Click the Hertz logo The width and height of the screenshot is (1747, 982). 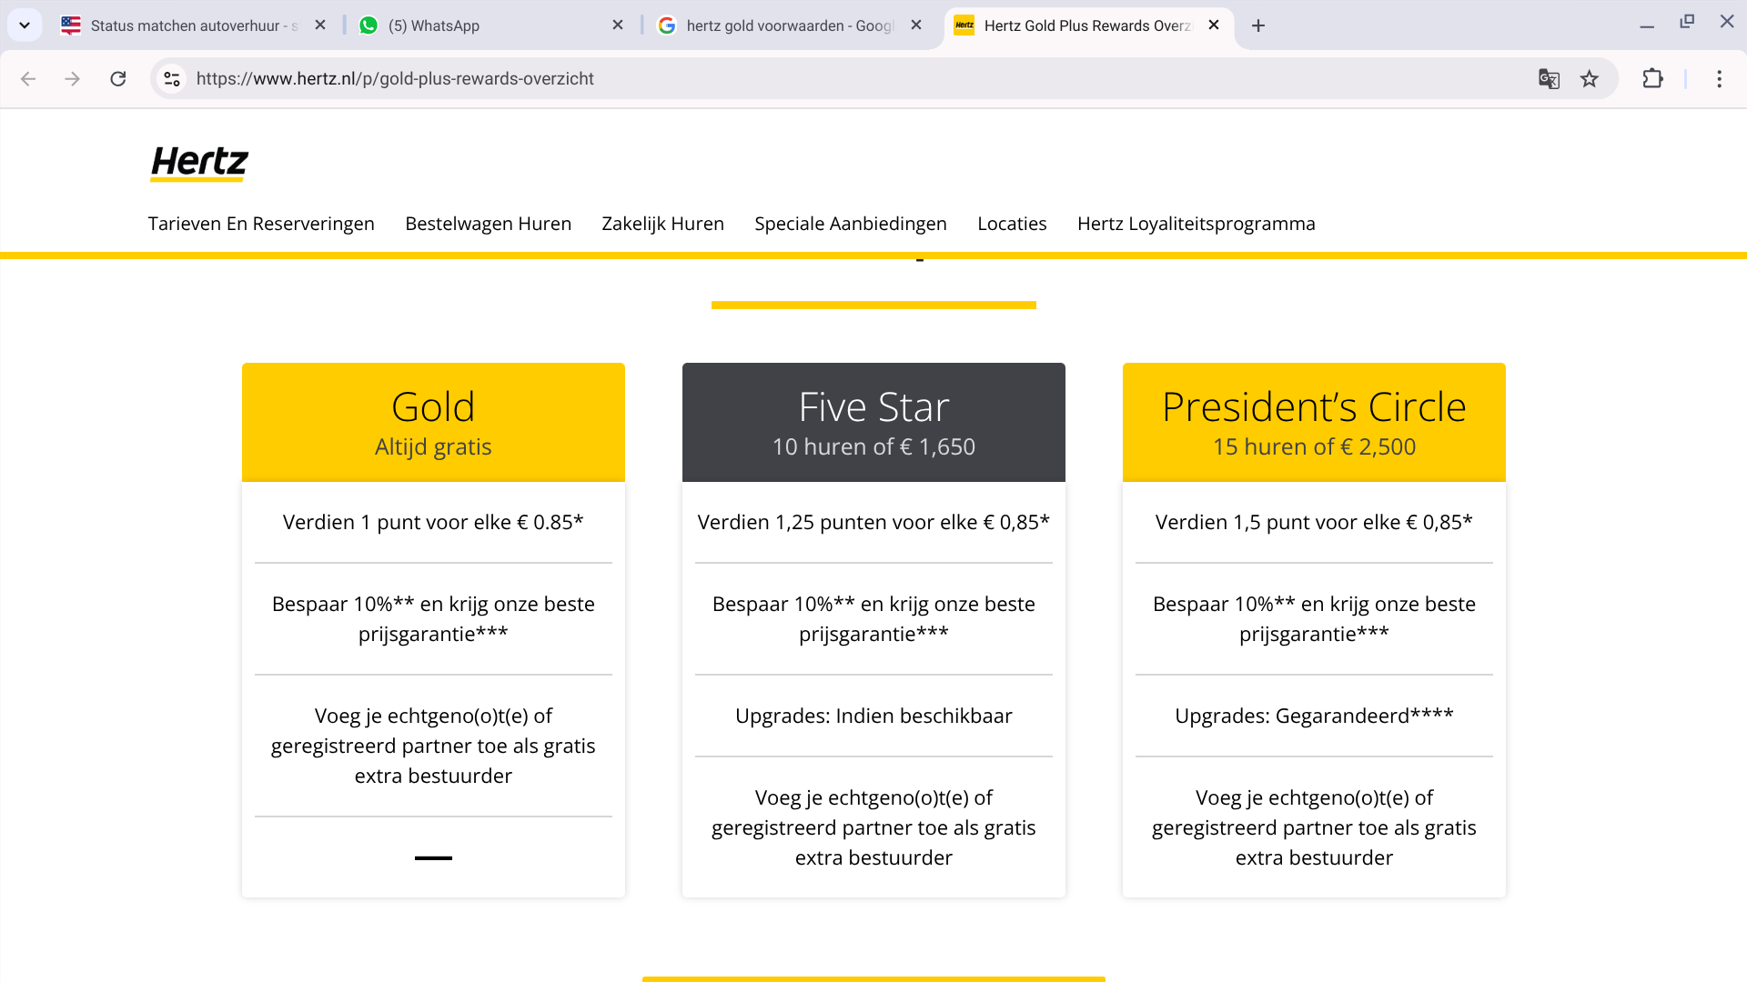199,163
